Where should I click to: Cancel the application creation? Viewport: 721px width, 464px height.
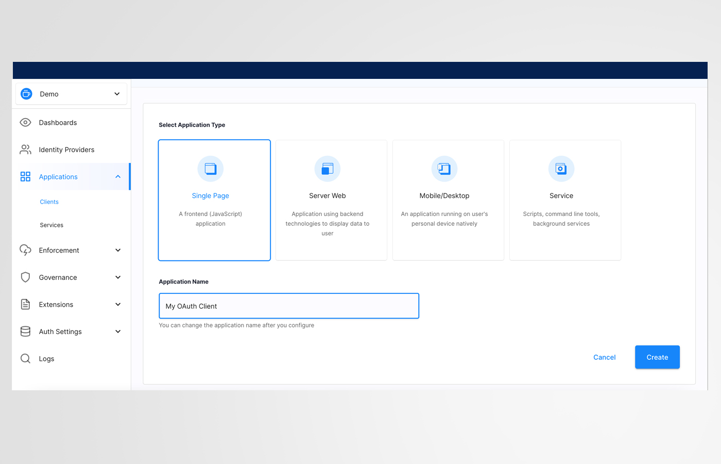point(604,357)
